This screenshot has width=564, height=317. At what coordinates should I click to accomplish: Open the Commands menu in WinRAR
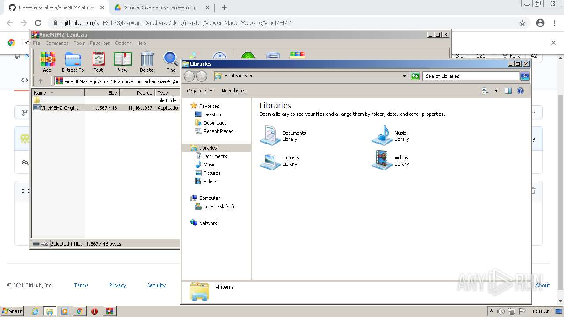pyautogui.click(x=57, y=43)
